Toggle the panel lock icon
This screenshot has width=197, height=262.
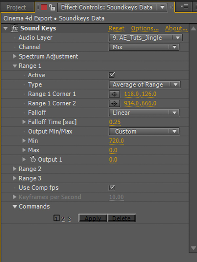(x=52, y=7)
